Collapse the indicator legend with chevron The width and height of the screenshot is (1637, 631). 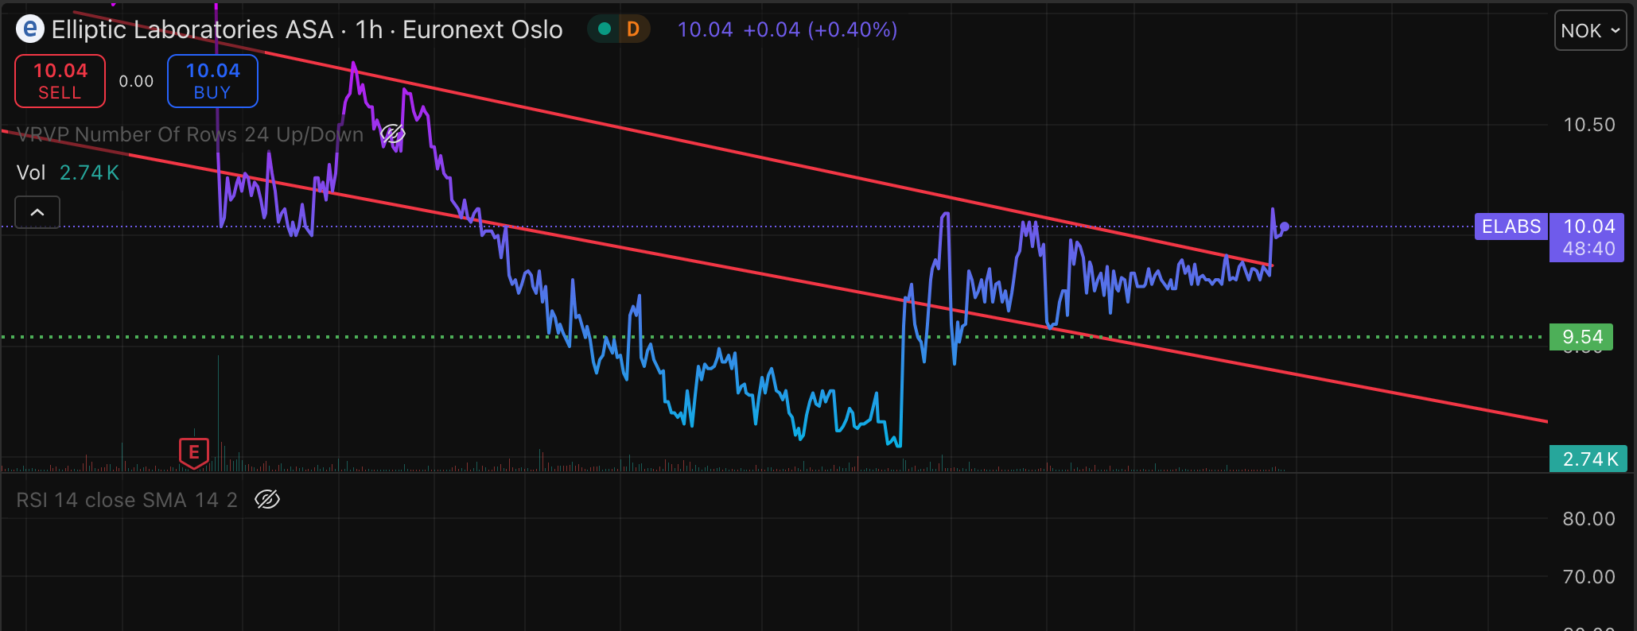[37, 212]
